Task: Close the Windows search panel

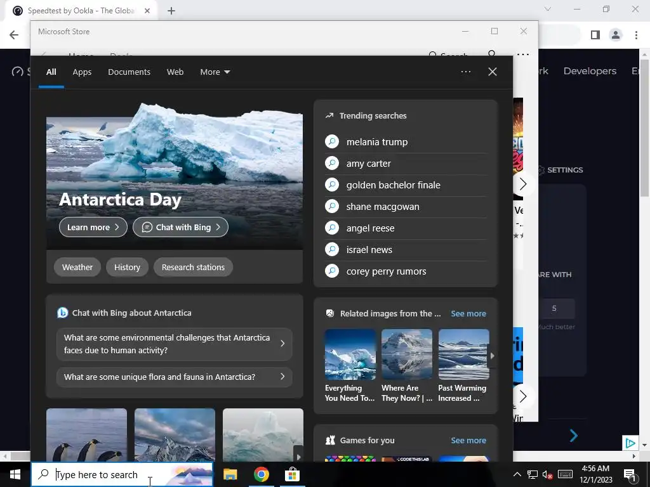Action: coord(493,72)
